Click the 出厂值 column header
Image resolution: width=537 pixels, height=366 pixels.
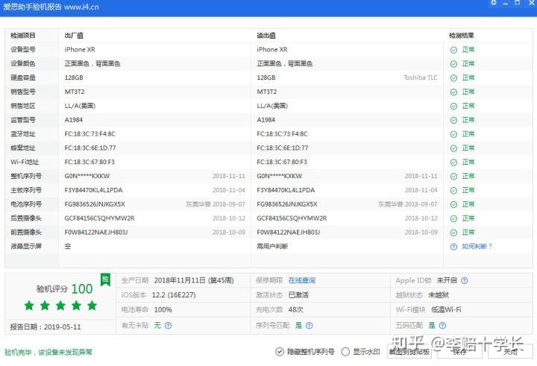pos(74,35)
